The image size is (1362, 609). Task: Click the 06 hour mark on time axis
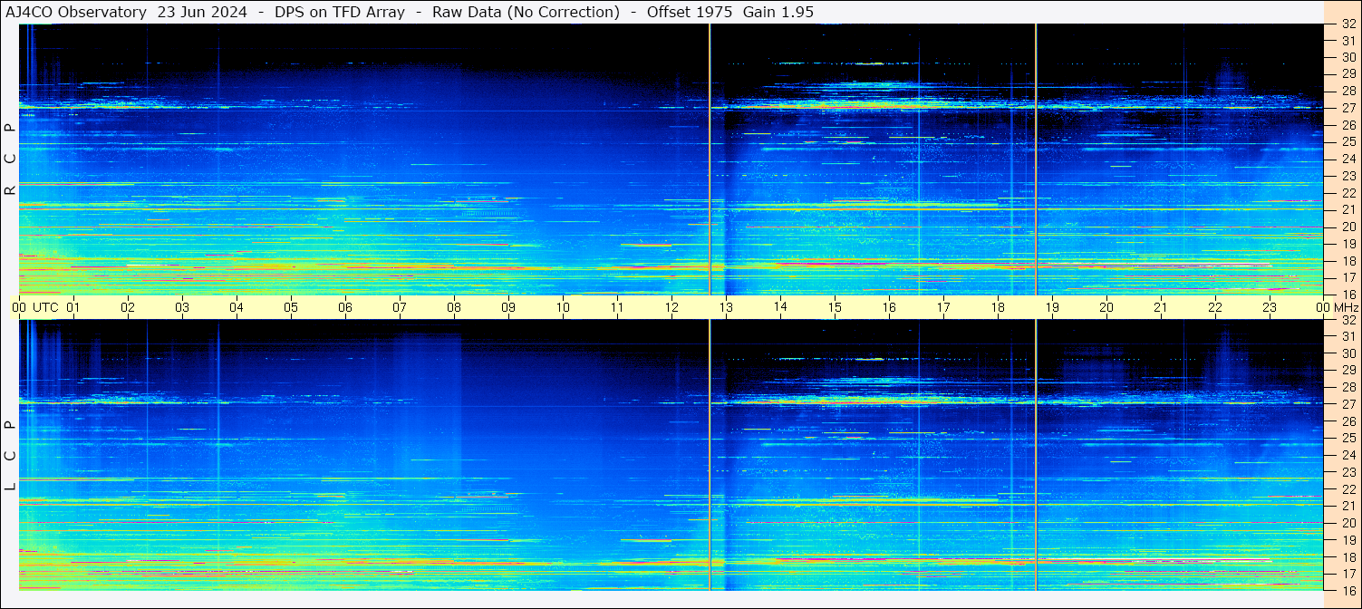[345, 307]
